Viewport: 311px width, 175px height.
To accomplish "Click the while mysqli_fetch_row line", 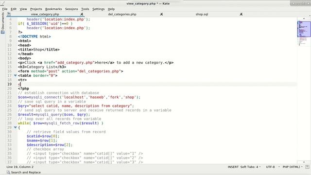I will [60, 123].
